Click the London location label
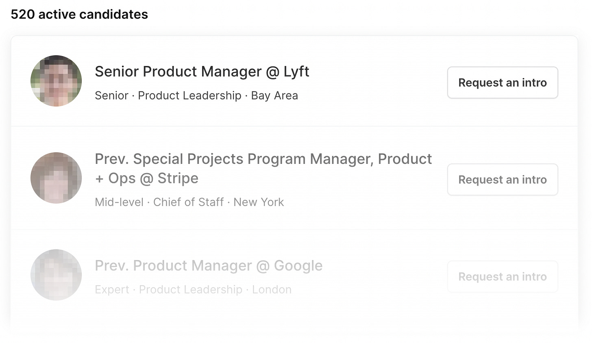Image resolution: width=592 pixels, height=343 pixels. (x=272, y=289)
